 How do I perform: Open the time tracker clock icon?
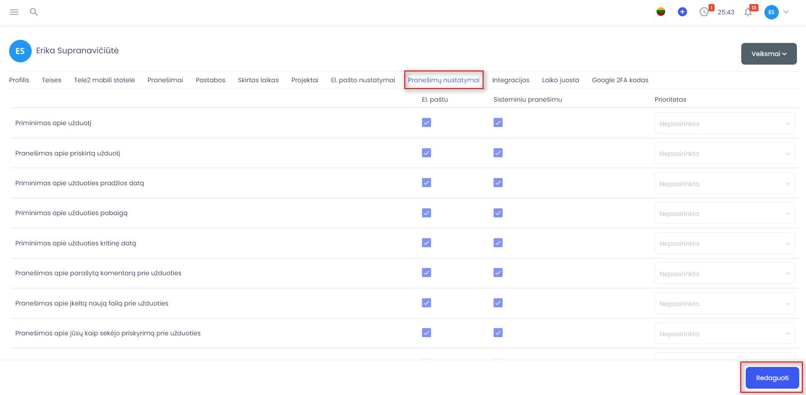click(704, 12)
